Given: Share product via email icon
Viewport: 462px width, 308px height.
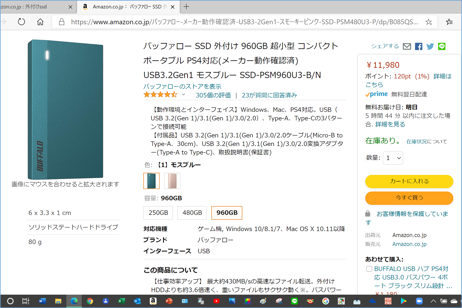Looking at the screenshot, I should (407, 46).
